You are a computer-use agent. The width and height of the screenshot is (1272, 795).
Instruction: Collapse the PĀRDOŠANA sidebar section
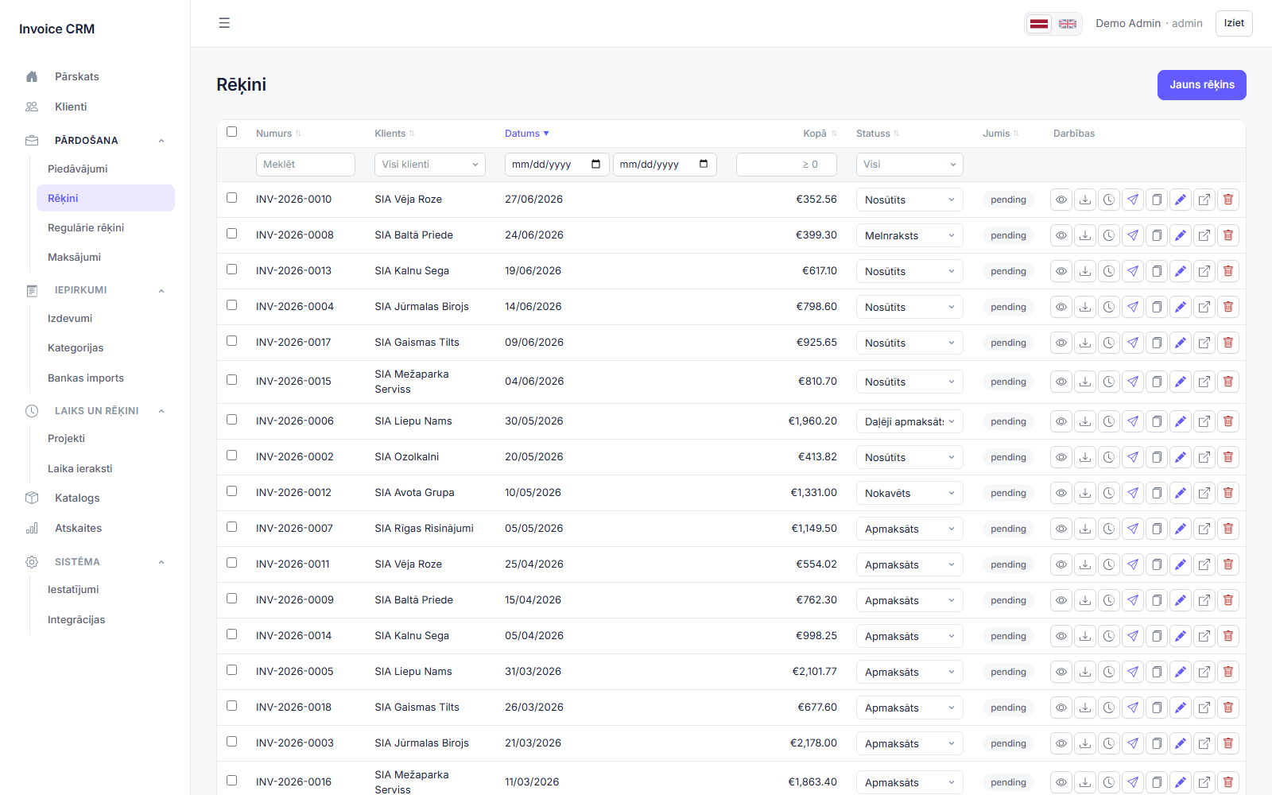(x=95, y=141)
